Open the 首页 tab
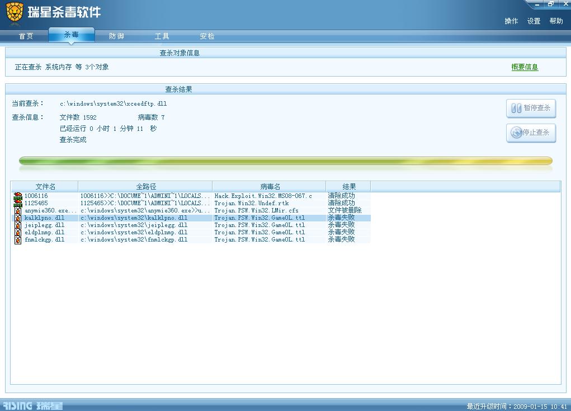The image size is (571, 411). click(26, 36)
